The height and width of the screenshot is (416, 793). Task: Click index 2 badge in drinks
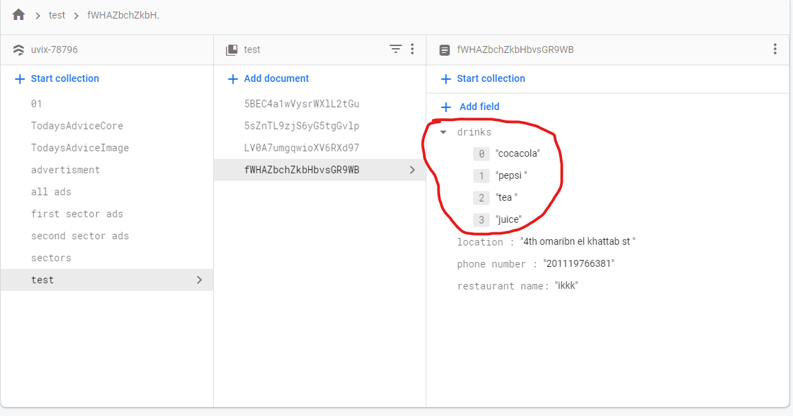(481, 197)
